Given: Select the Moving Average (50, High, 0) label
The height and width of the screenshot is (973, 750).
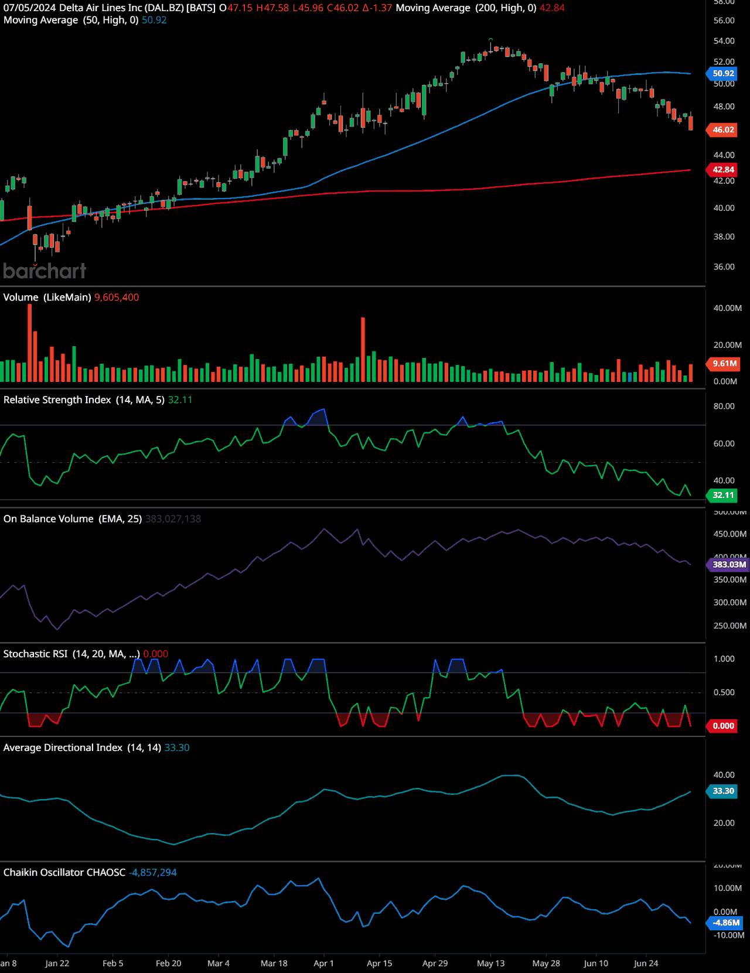Looking at the screenshot, I should [x=71, y=20].
